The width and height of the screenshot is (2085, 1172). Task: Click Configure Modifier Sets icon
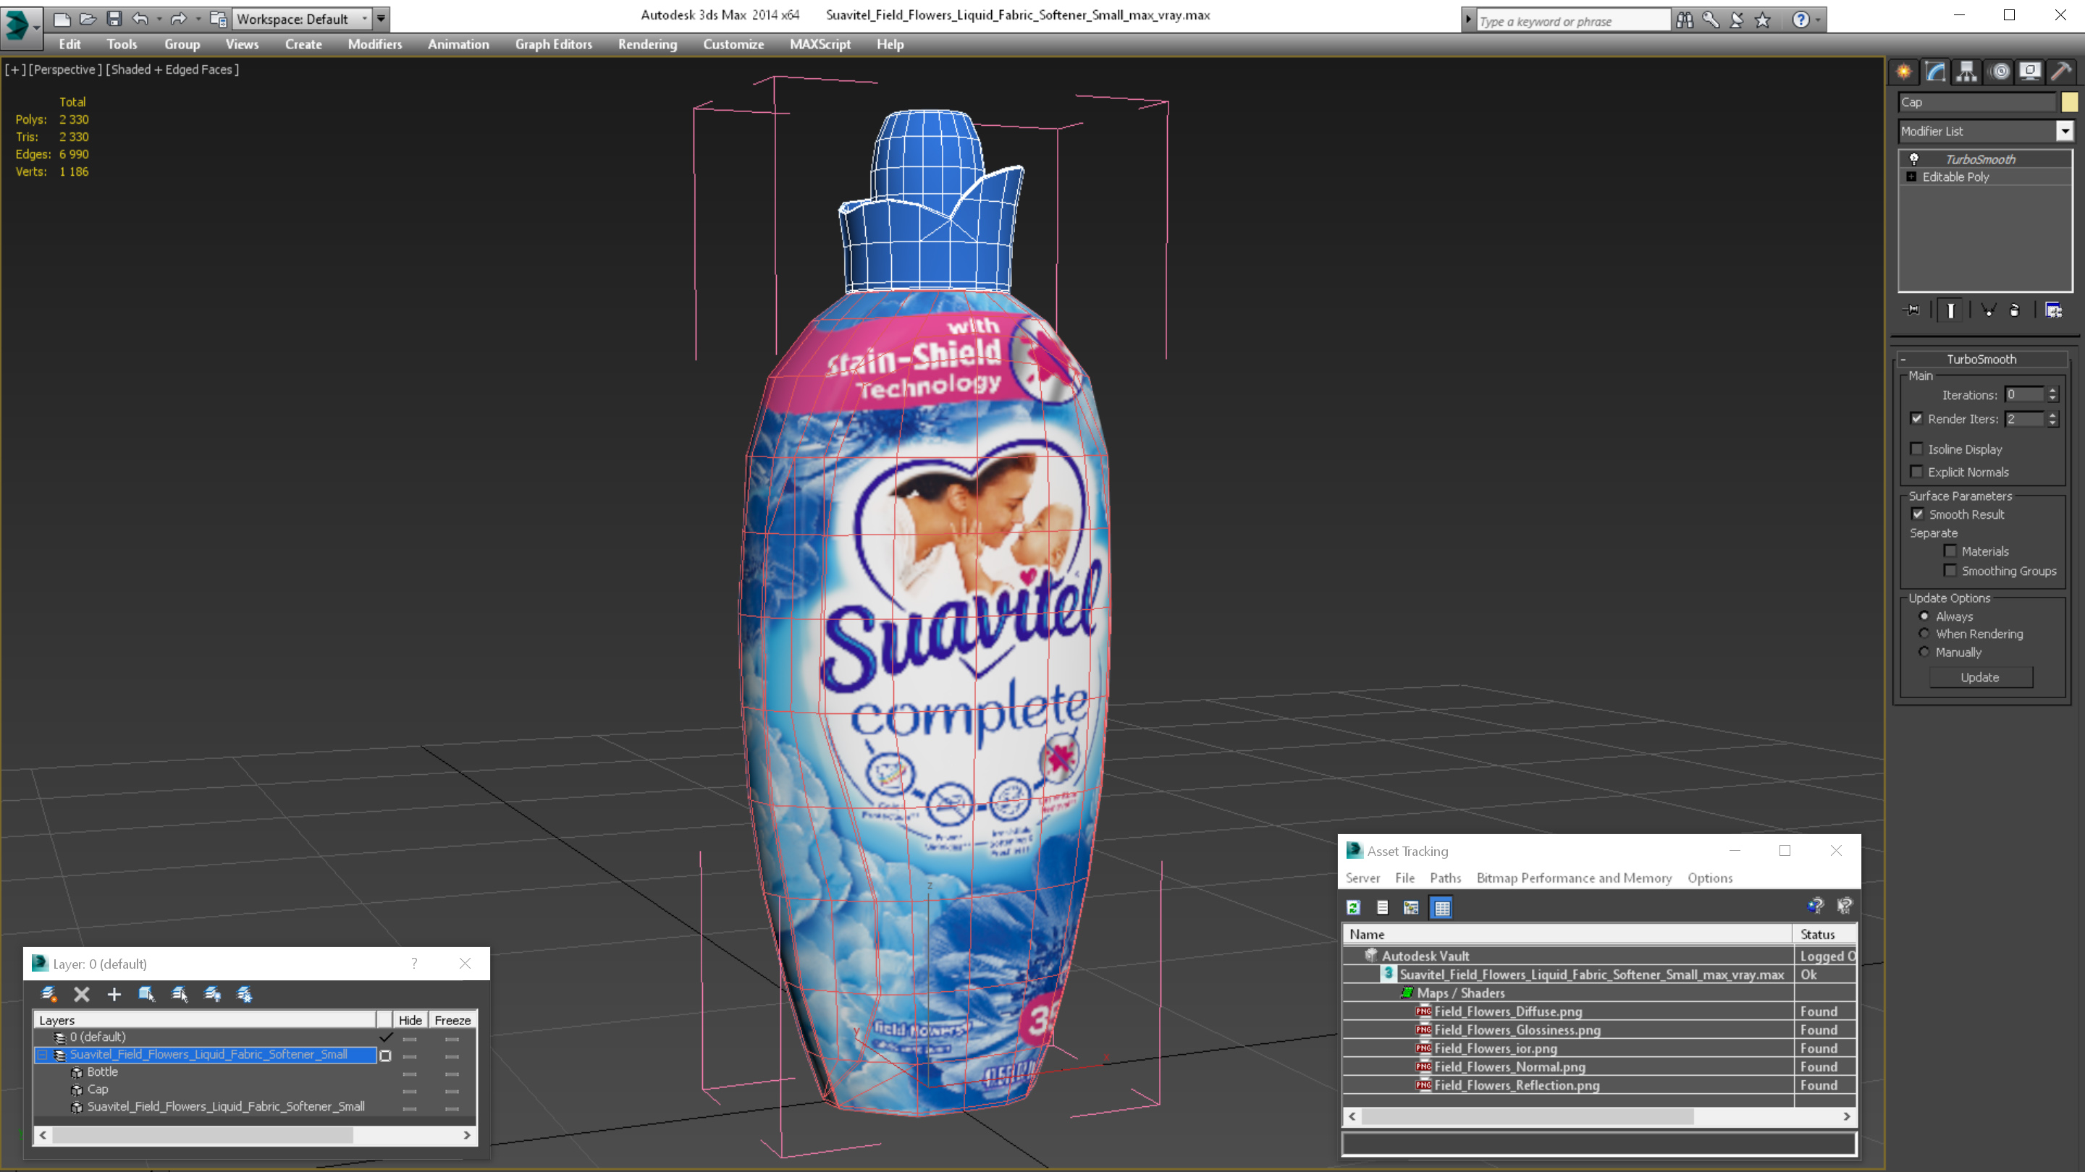click(x=2053, y=310)
